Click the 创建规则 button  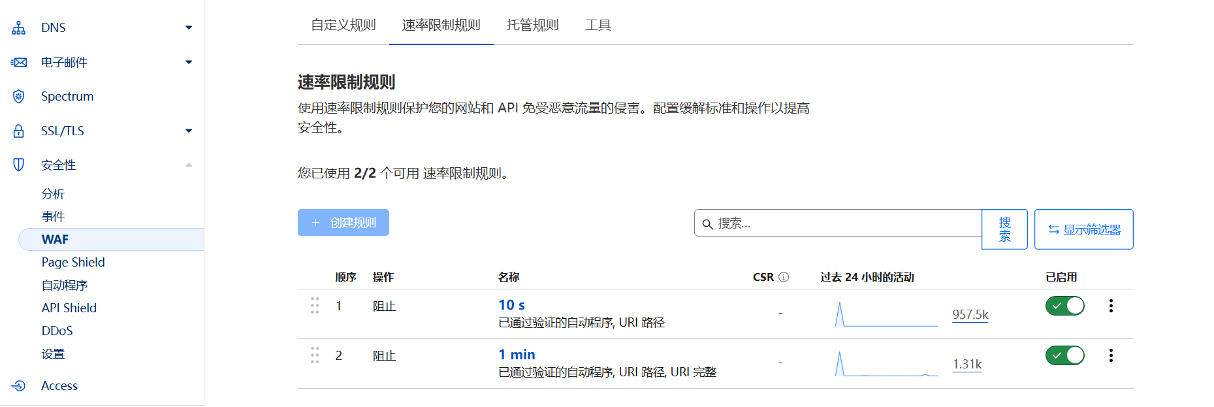coord(343,223)
